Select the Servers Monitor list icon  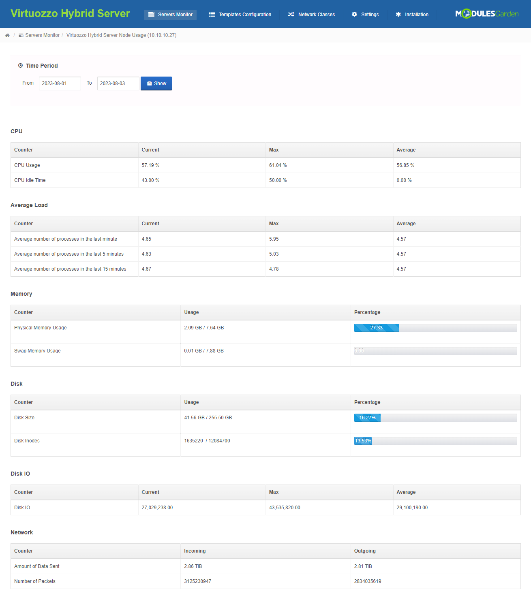click(151, 15)
